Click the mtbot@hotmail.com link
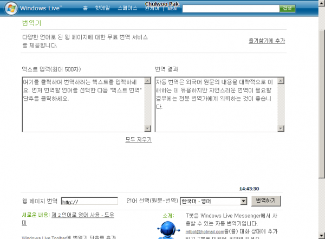Screen dimensions: 325x239 point(205,231)
